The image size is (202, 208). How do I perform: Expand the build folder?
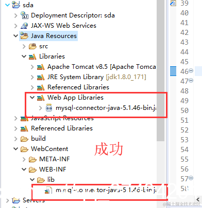15,139
